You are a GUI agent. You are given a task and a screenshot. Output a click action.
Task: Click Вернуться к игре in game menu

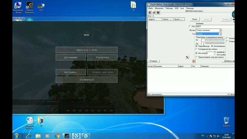point(86,50)
